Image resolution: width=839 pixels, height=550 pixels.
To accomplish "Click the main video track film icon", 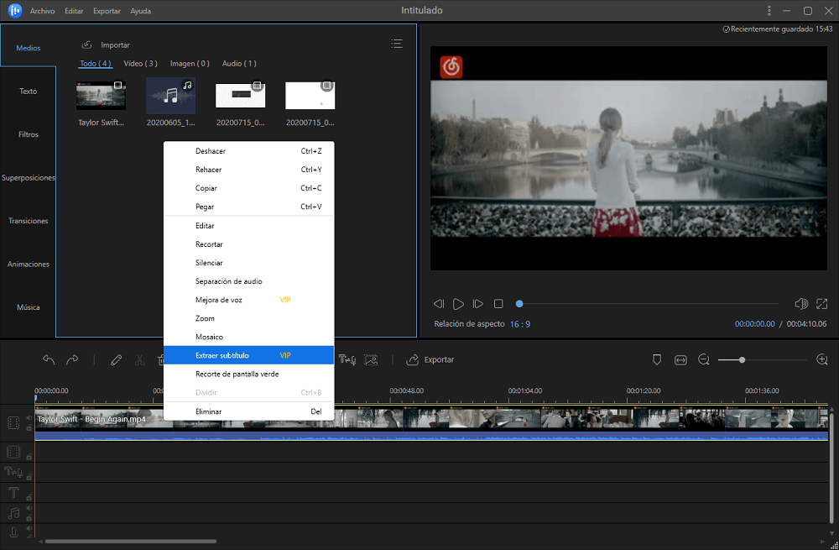I will coord(13,423).
